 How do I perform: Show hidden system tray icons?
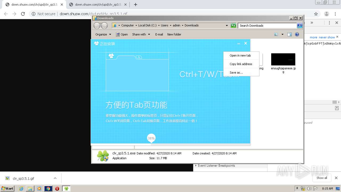pos(297,189)
